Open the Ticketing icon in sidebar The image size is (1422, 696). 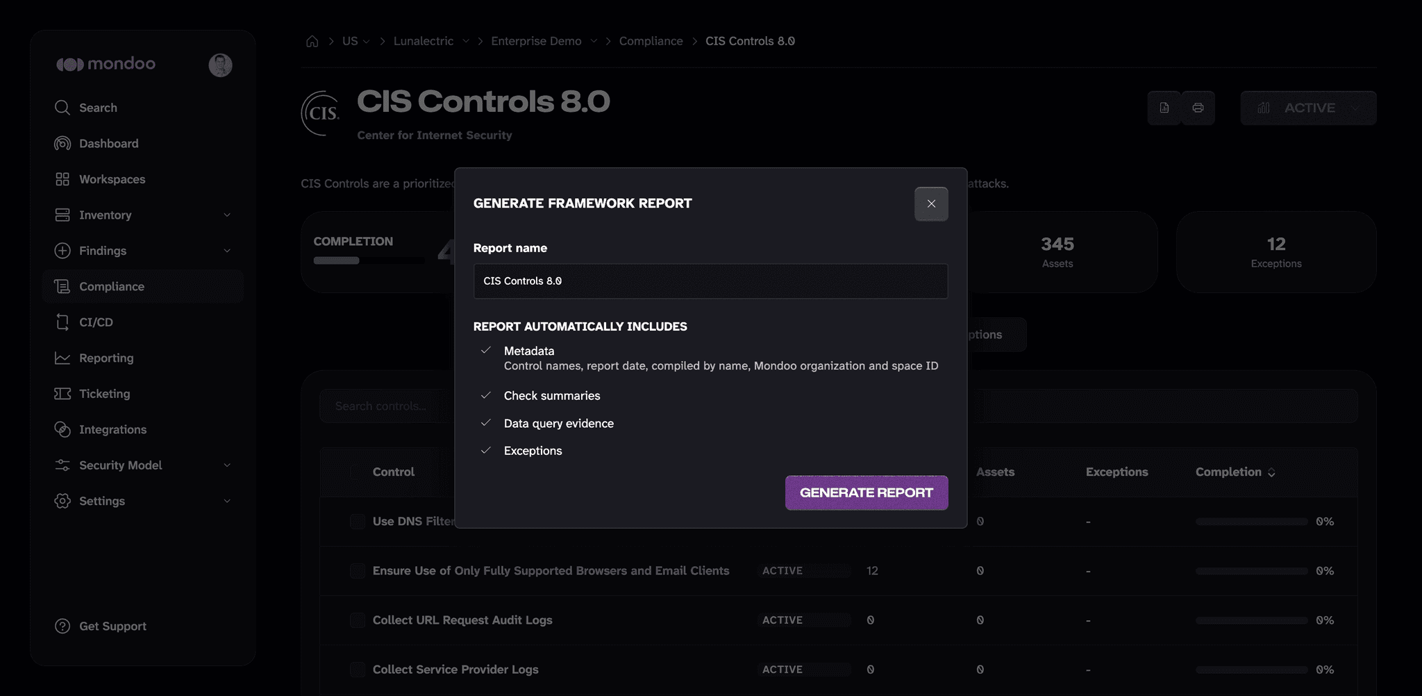(62, 394)
